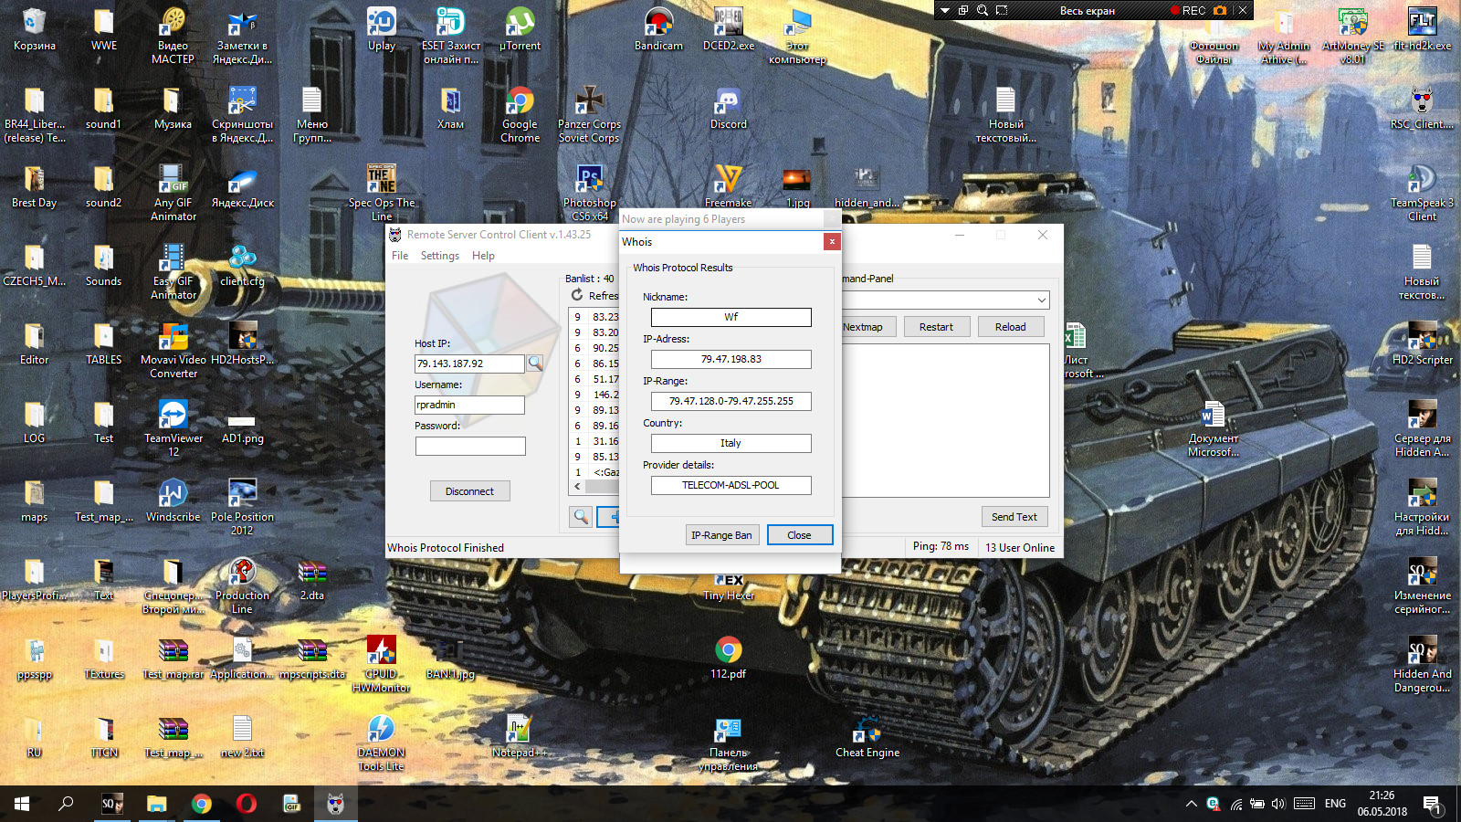Open File Explorer from the taskbar
This screenshot has height=822, width=1461.
point(157,804)
